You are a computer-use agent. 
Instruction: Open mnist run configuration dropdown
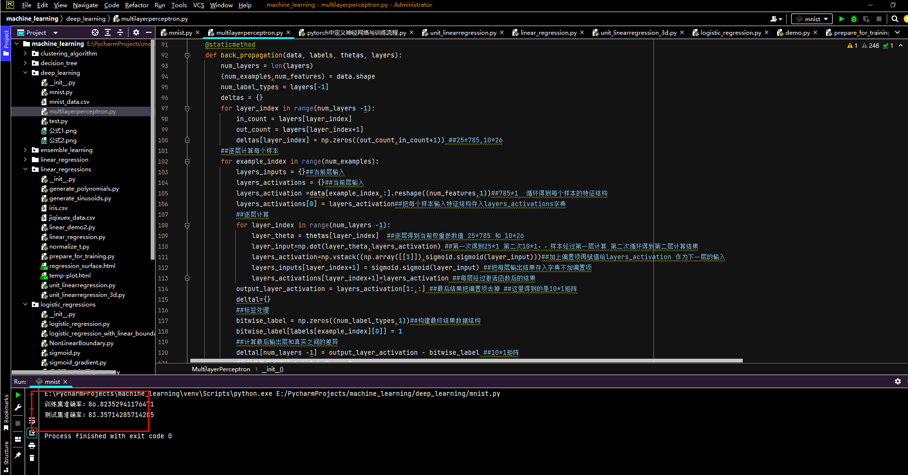point(811,19)
